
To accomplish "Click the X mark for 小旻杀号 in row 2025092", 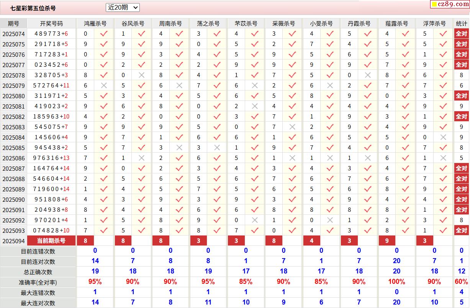I will coord(330,220).
